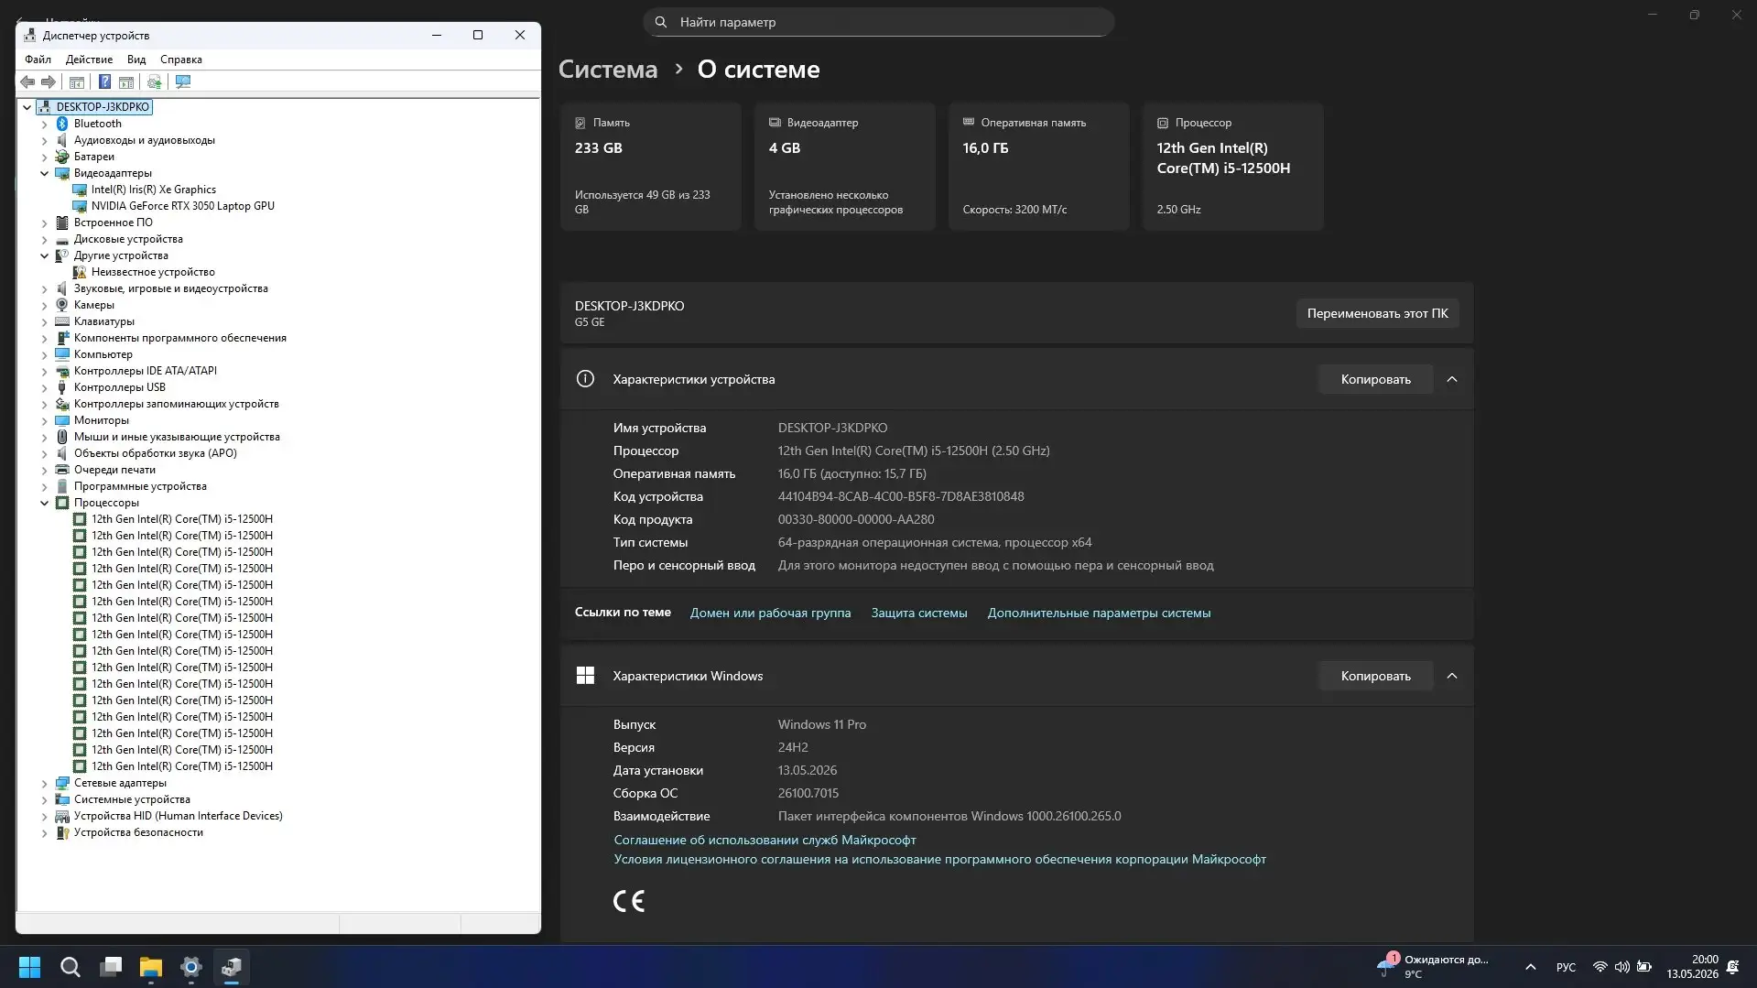Click the update driver toolbar icon
This screenshot has width=1757, height=988.
[x=154, y=82]
